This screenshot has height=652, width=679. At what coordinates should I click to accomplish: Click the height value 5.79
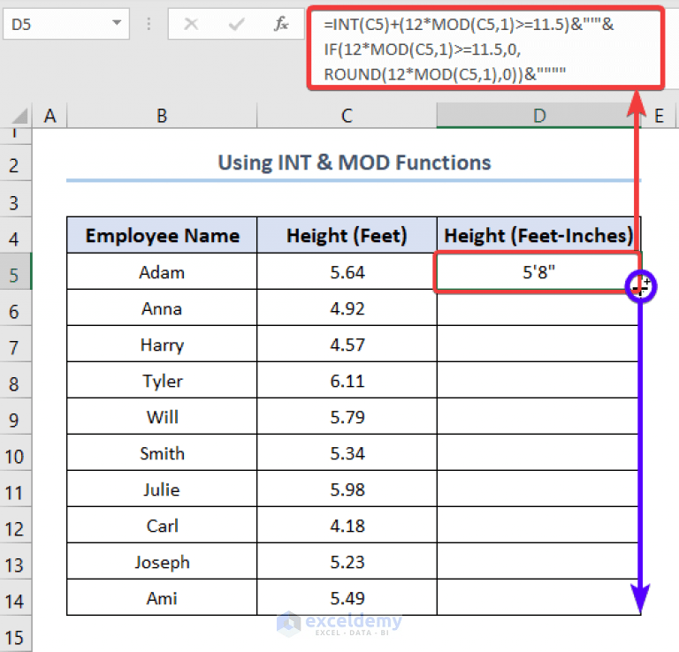tap(347, 417)
